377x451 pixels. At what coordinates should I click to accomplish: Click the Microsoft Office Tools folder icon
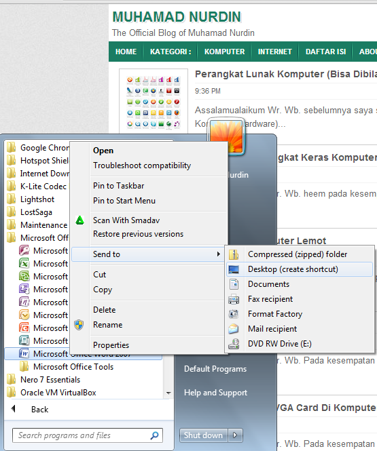click(24, 366)
